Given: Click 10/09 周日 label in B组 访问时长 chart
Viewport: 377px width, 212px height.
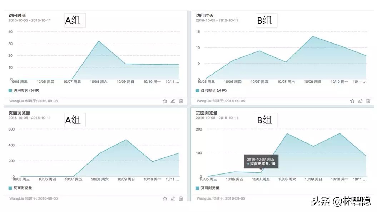Looking at the screenshot, I should pyautogui.click(x=313, y=82).
